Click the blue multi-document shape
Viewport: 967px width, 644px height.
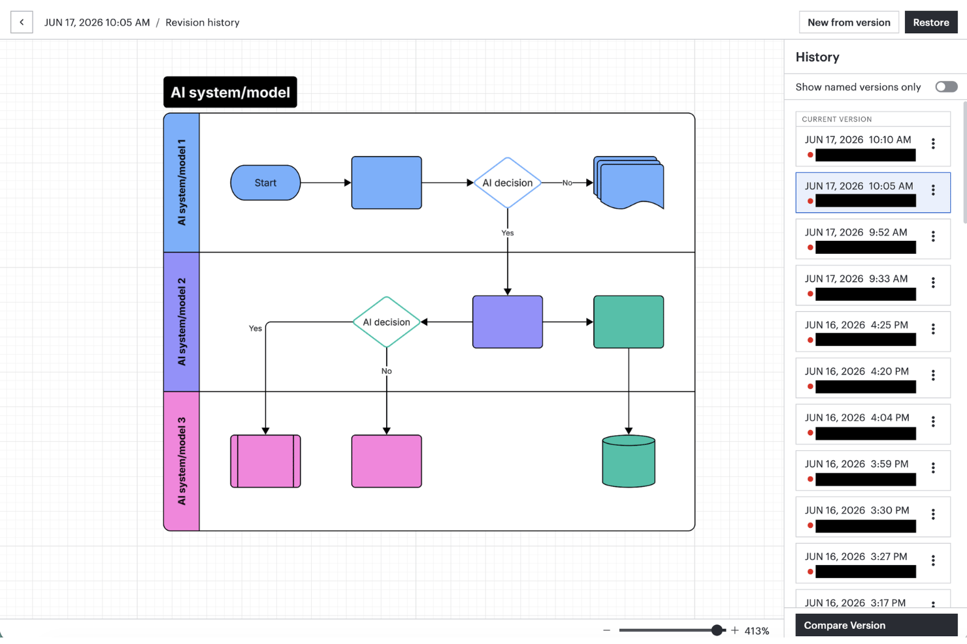[x=629, y=183]
